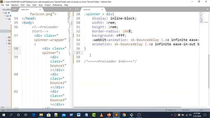Click the 'display: inline-block;' line
210x118 pixels.
click(x=114, y=18)
